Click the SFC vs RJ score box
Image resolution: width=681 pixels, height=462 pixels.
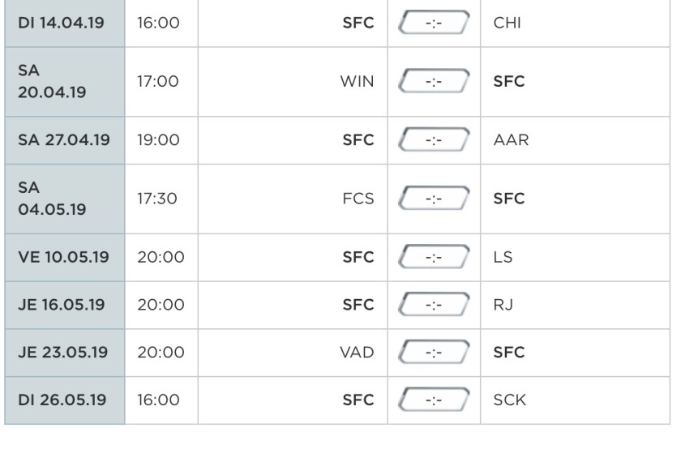tap(434, 305)
